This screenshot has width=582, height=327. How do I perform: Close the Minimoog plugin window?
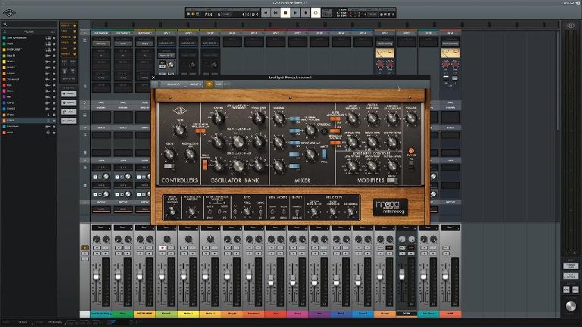coord(153,77)
